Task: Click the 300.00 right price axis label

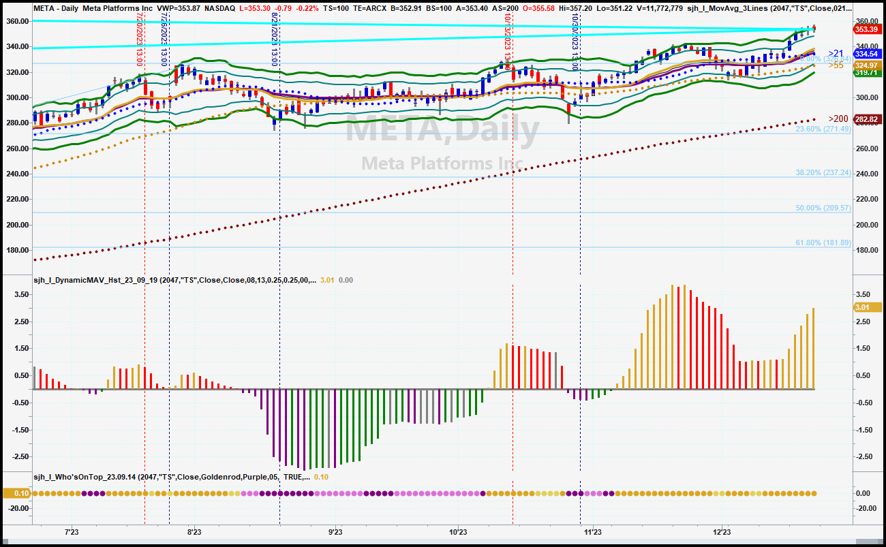Action: (868, 97)
